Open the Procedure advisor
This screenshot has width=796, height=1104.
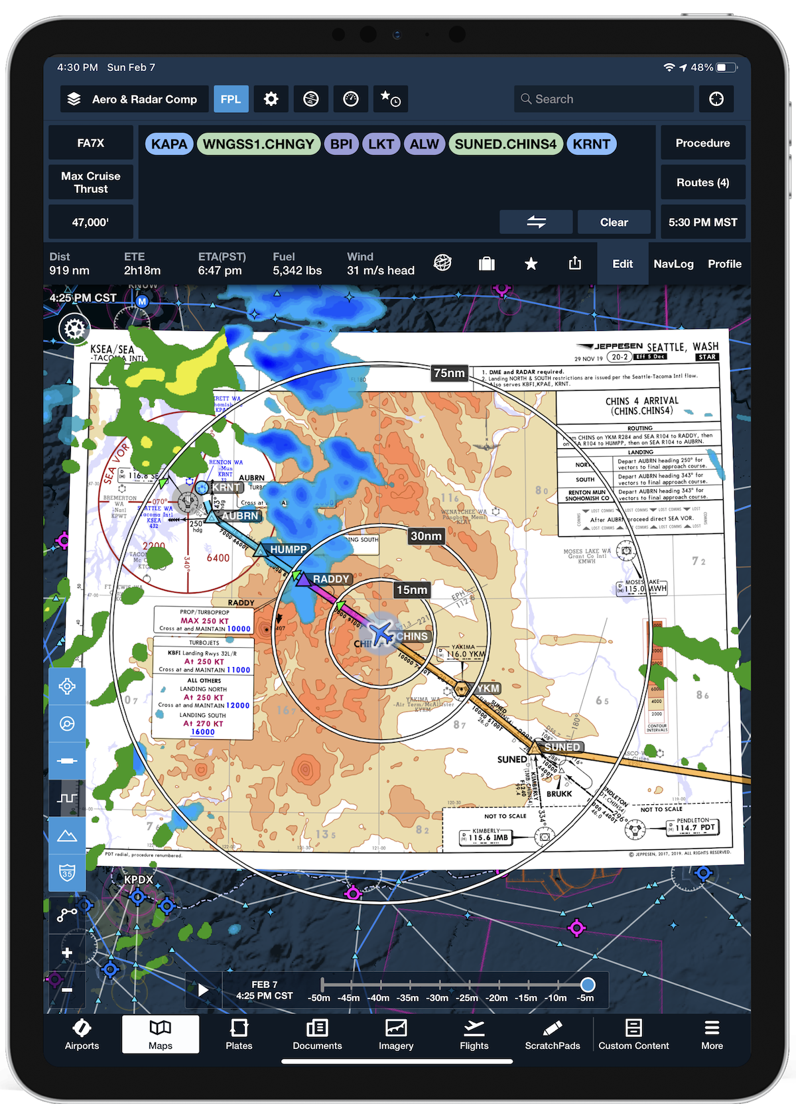(x=703, y=143)
